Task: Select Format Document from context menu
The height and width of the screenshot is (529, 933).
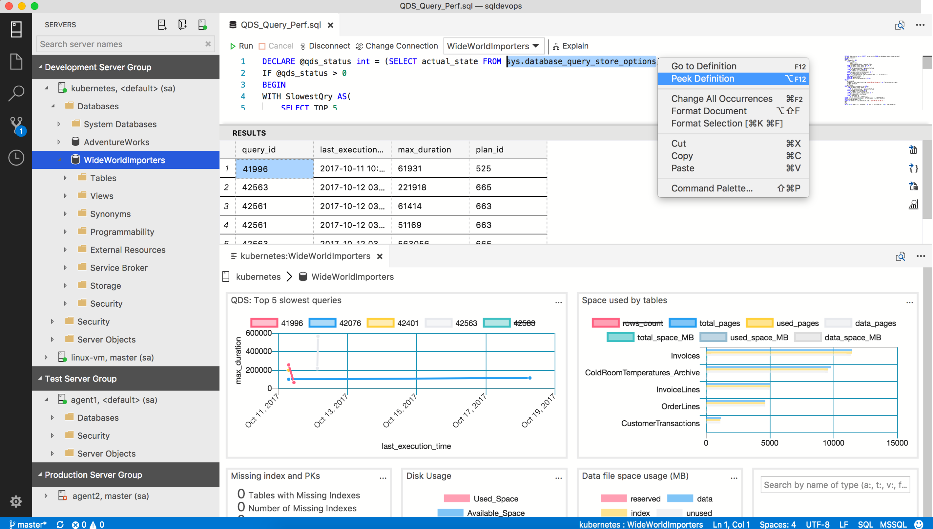Action: [709, 111]
